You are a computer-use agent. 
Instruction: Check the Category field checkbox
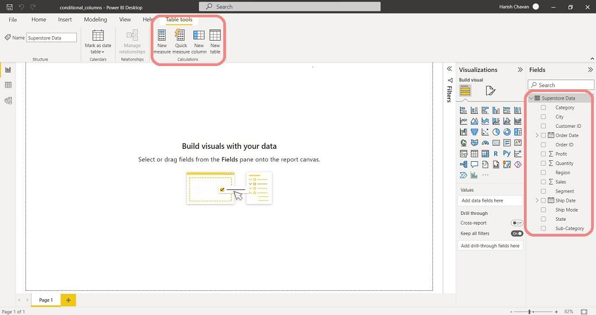543,107
